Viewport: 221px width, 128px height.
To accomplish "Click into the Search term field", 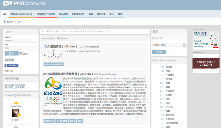I will click(x=169, y=38).
